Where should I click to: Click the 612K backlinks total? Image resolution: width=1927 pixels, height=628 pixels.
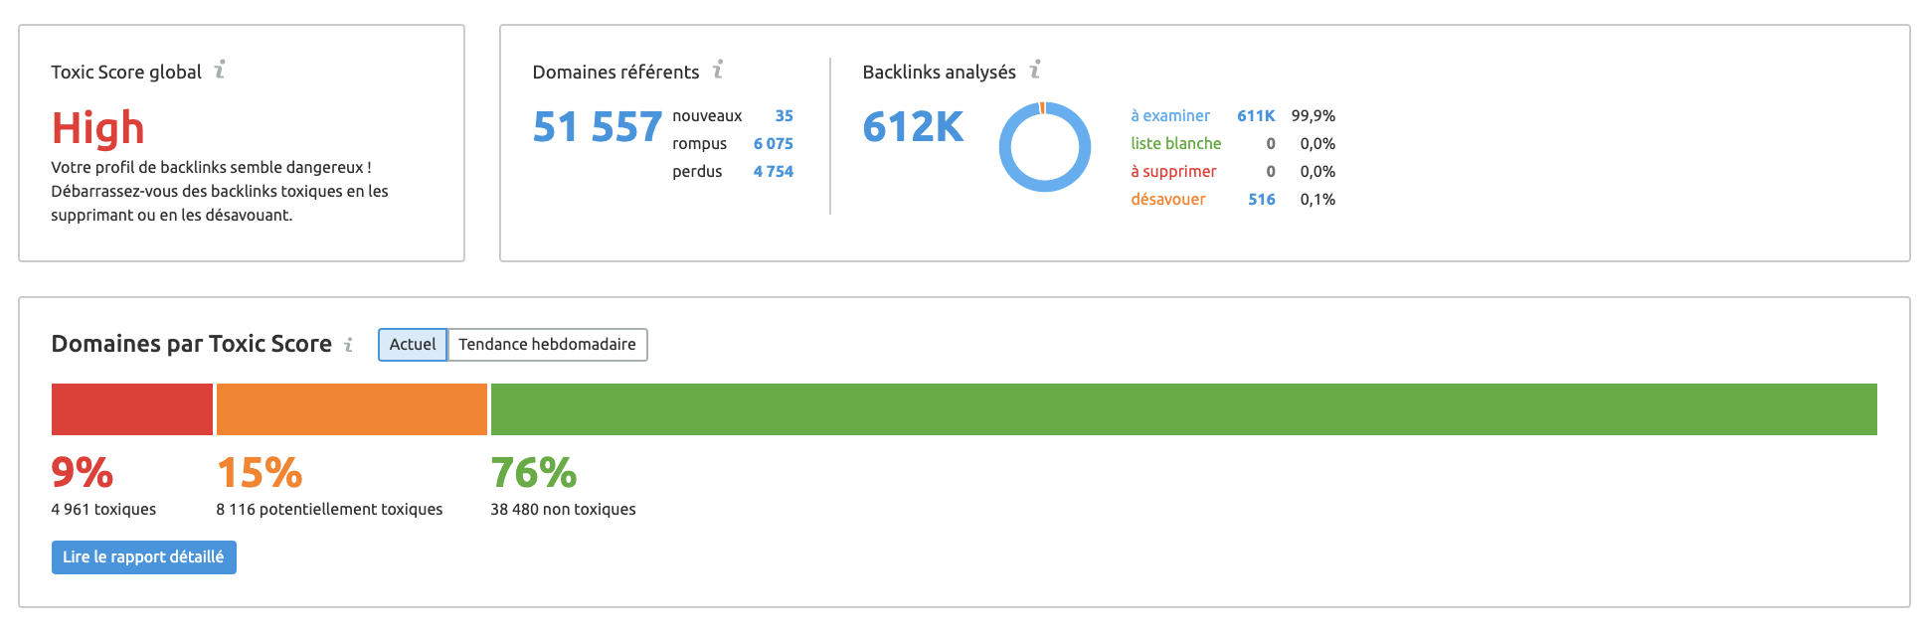(913, 127)
